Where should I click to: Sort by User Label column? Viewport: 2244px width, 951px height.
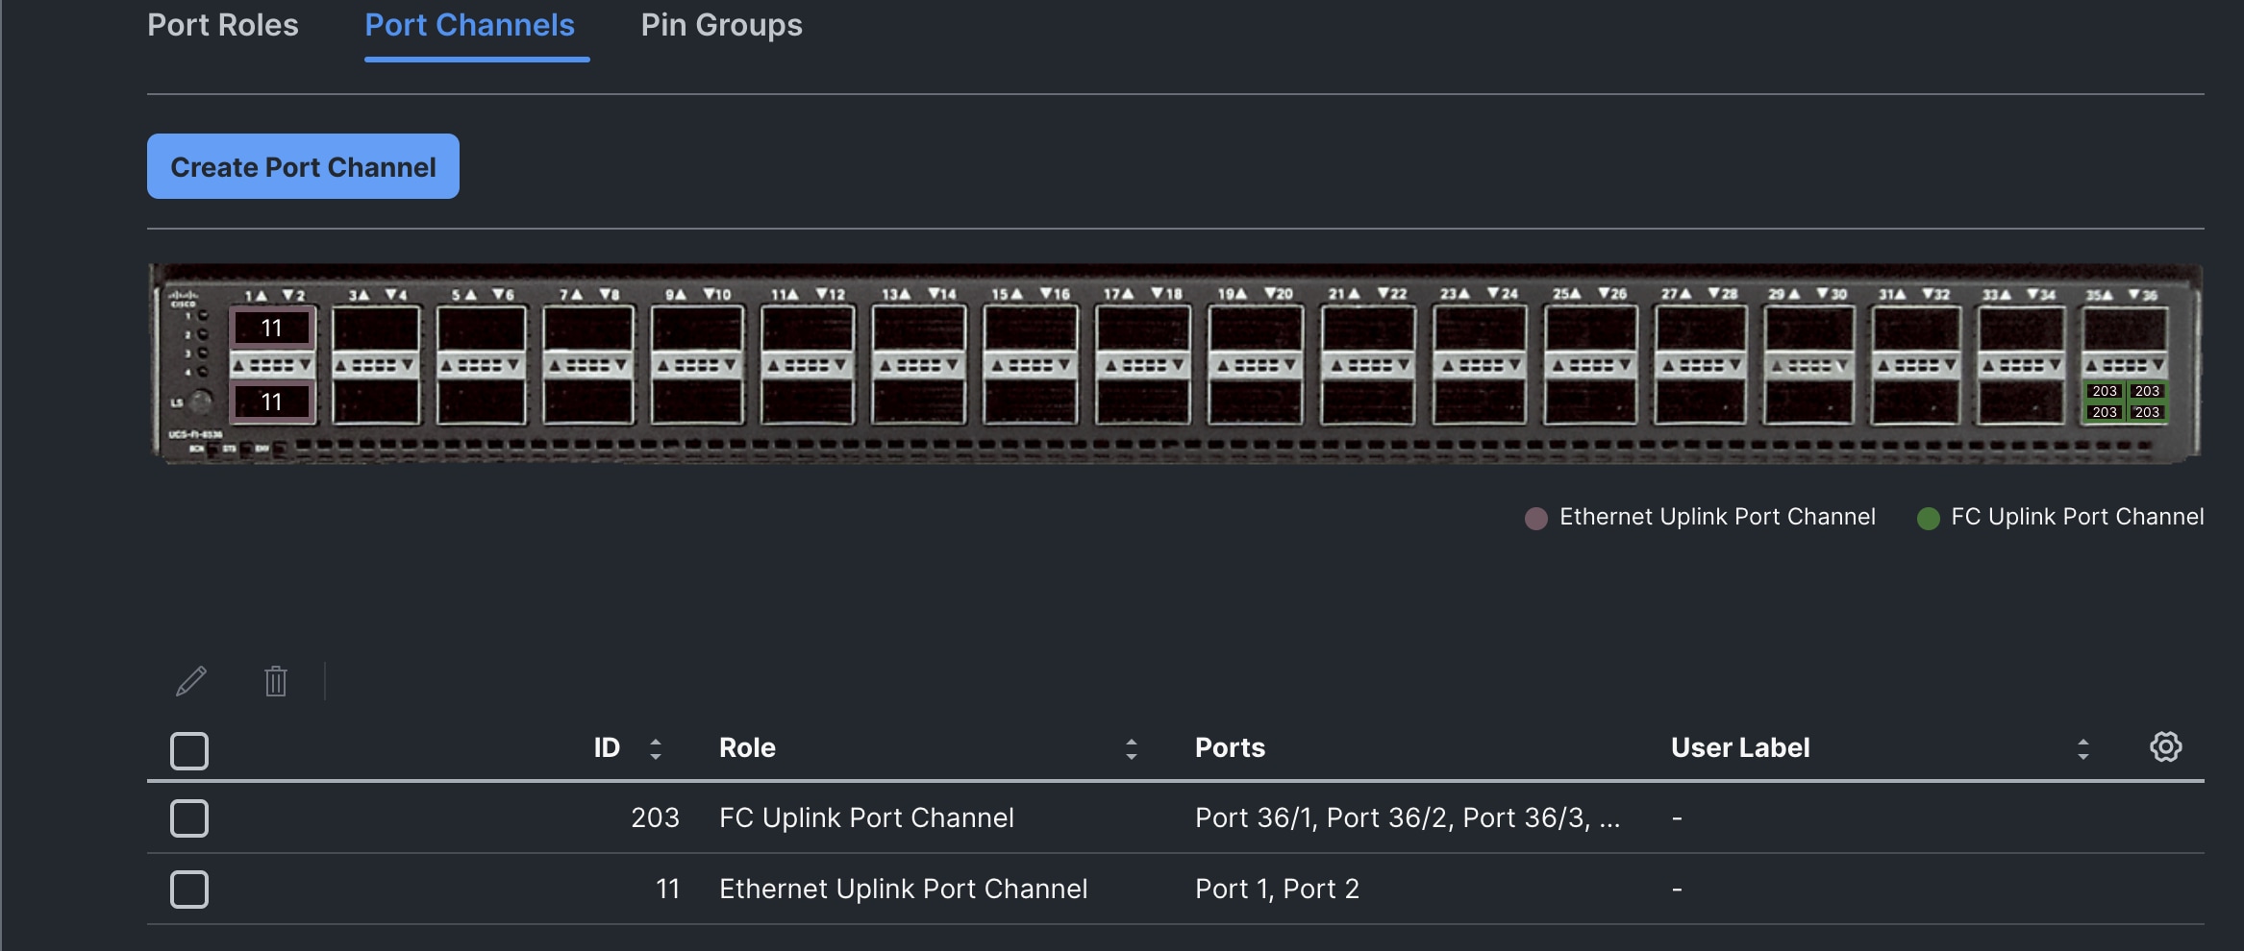2082,746
